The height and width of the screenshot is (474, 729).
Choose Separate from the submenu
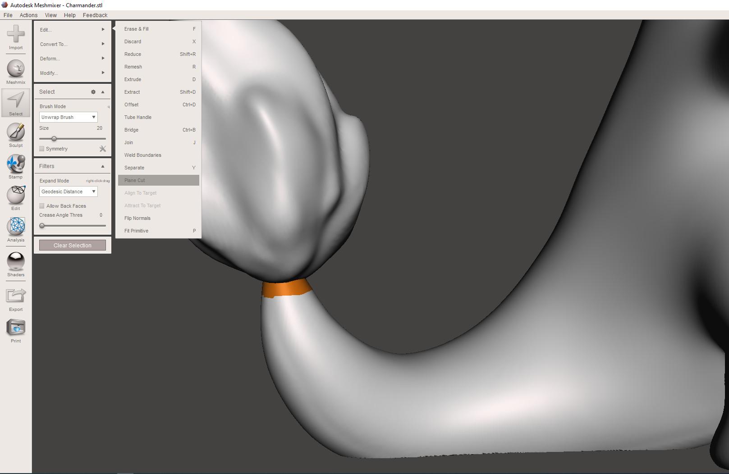[x=159, y=168]
